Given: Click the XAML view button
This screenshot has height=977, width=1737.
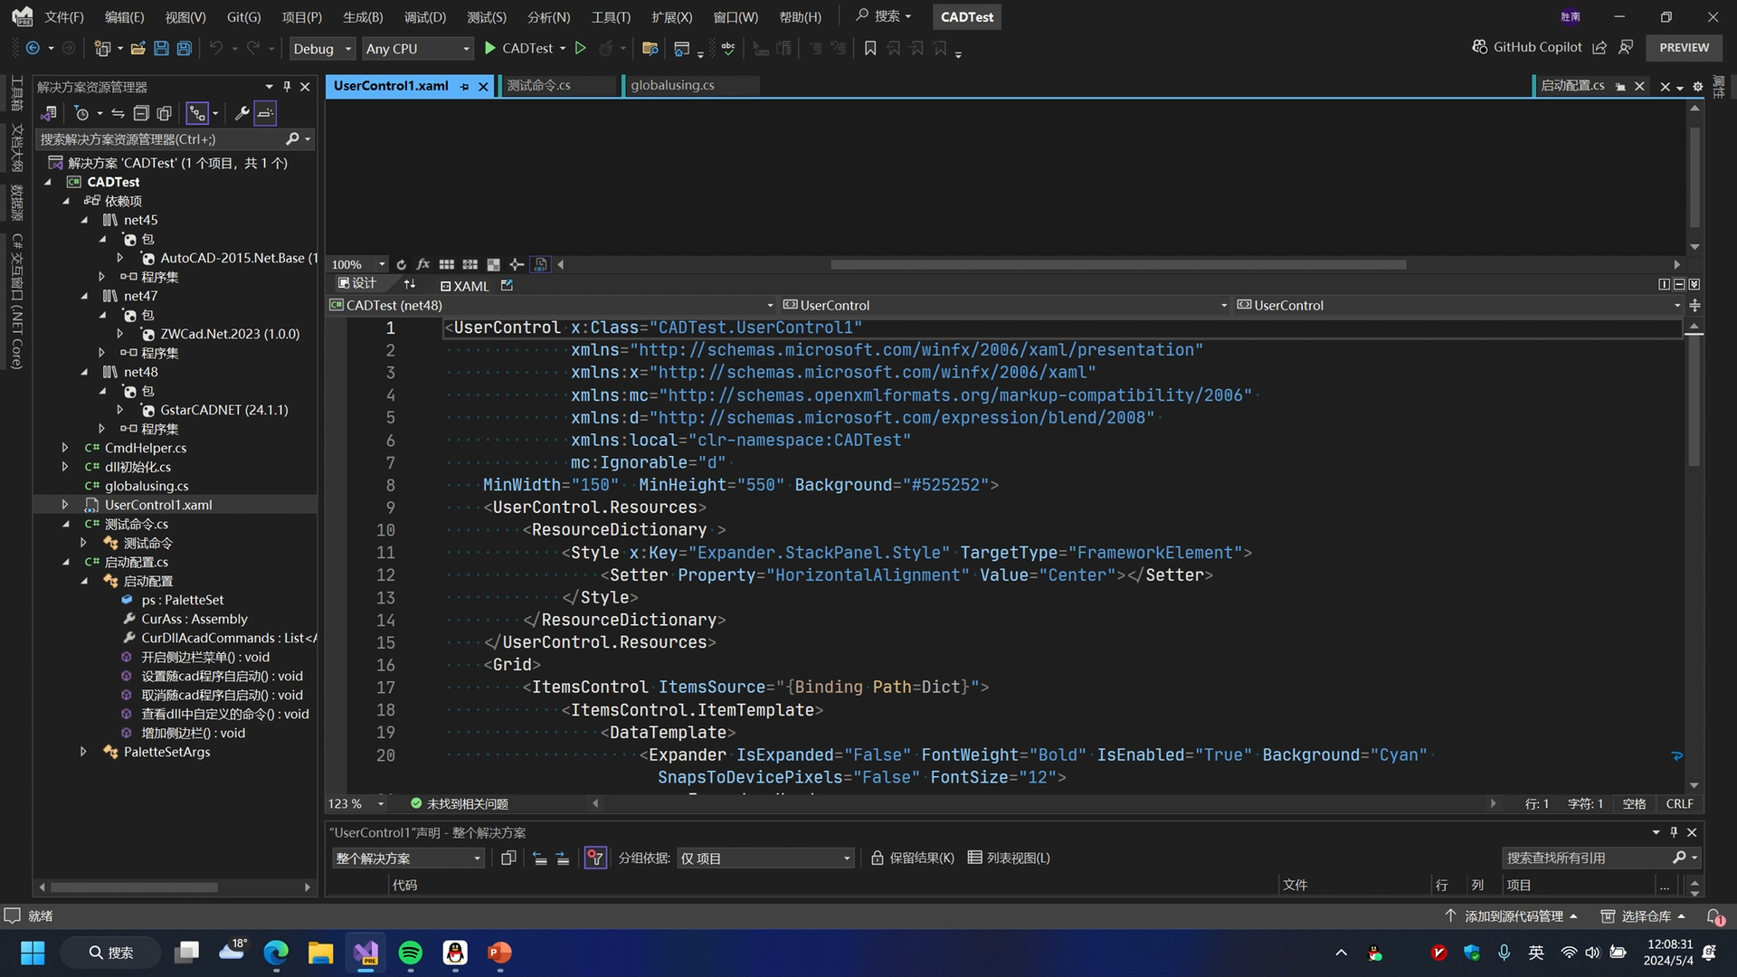Looking at the screenshot, I should tap(464, 285).
